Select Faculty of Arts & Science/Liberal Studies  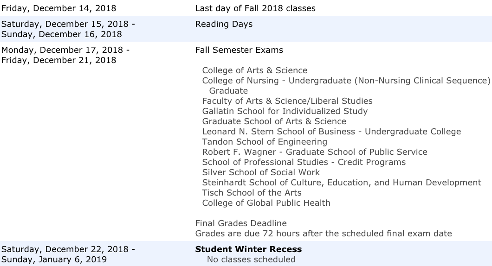(x=287, y=101)
